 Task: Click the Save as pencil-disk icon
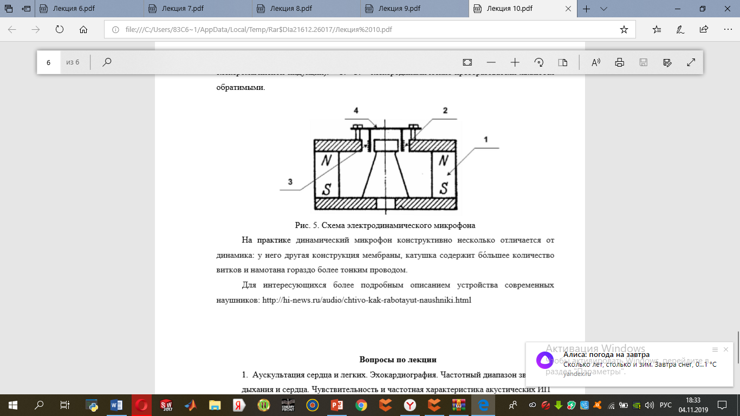click(667, 62)
